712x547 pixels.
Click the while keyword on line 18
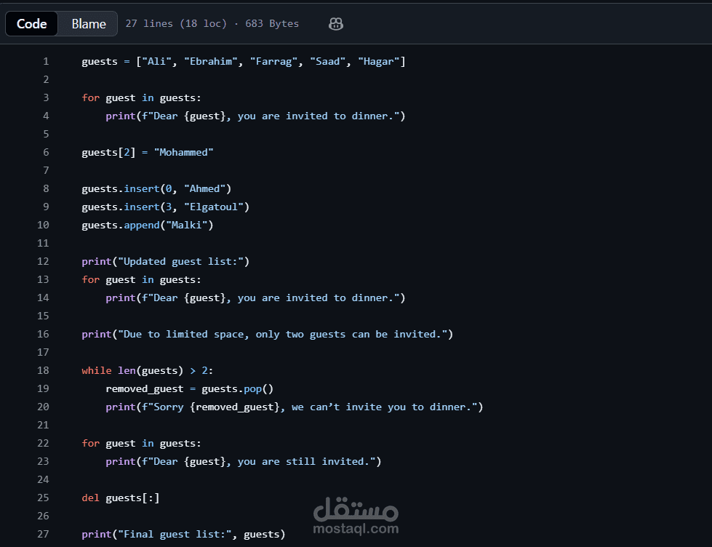[97, 370]
